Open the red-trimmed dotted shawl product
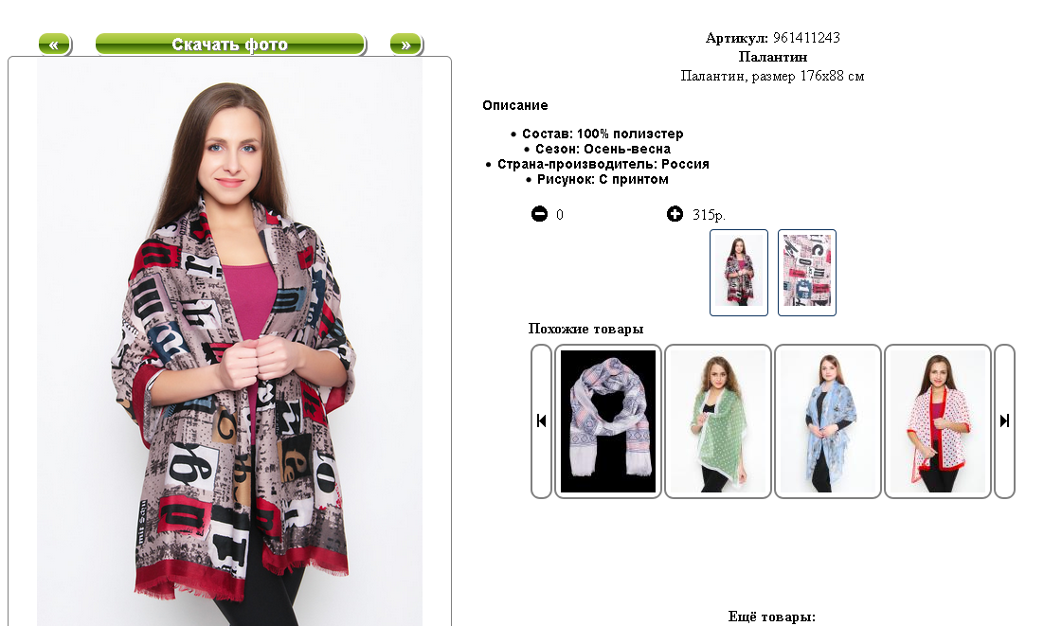This screenshot has height=626, width=1044. pyautogui.click(x=938, y=421)
